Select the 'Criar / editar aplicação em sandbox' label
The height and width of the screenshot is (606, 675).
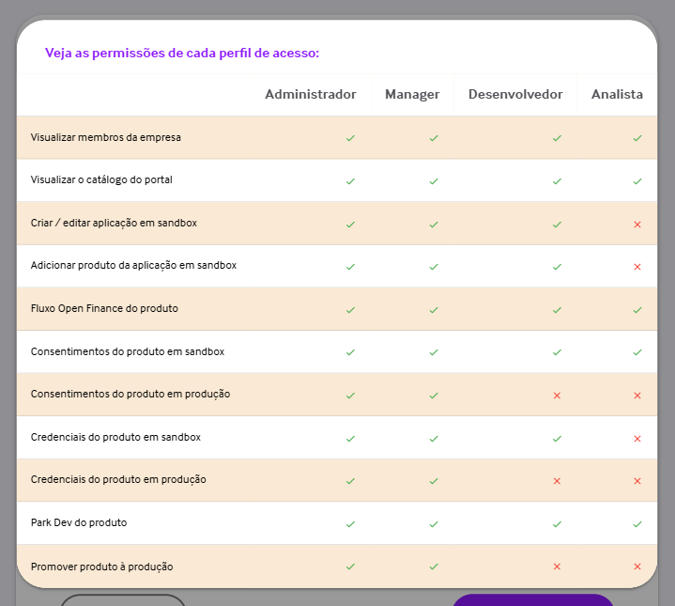point(115,223)
